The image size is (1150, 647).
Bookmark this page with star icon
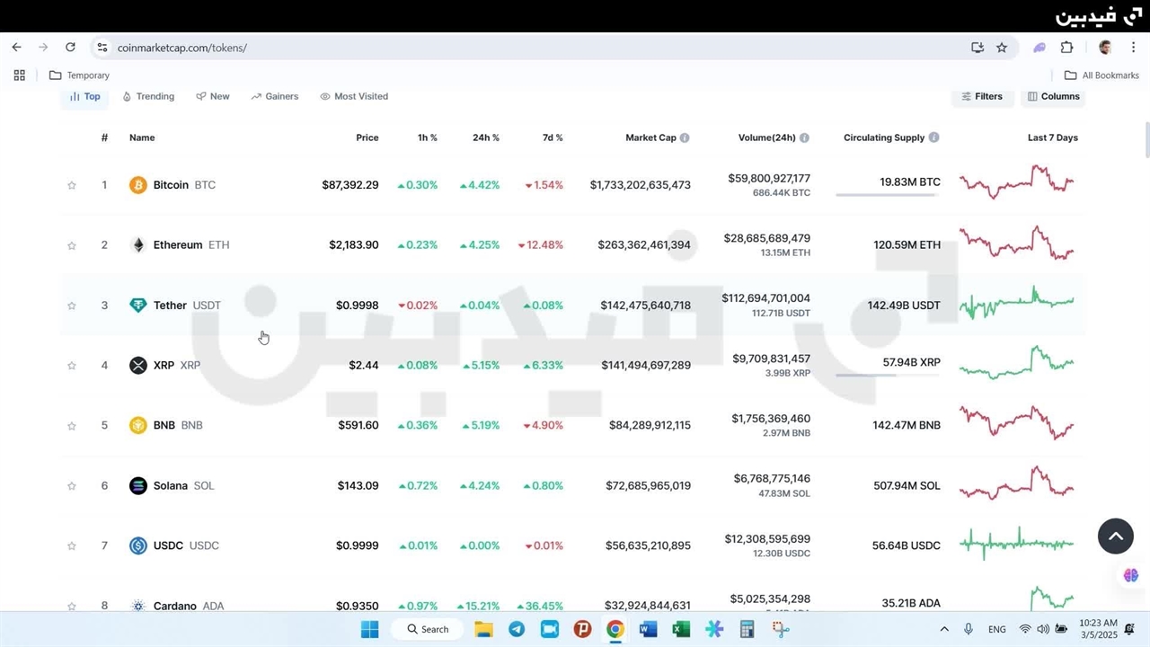pyautogui.click(x=1002, y=48)
